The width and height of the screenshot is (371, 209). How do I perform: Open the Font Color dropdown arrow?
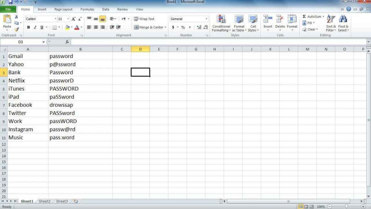point(81,27)
